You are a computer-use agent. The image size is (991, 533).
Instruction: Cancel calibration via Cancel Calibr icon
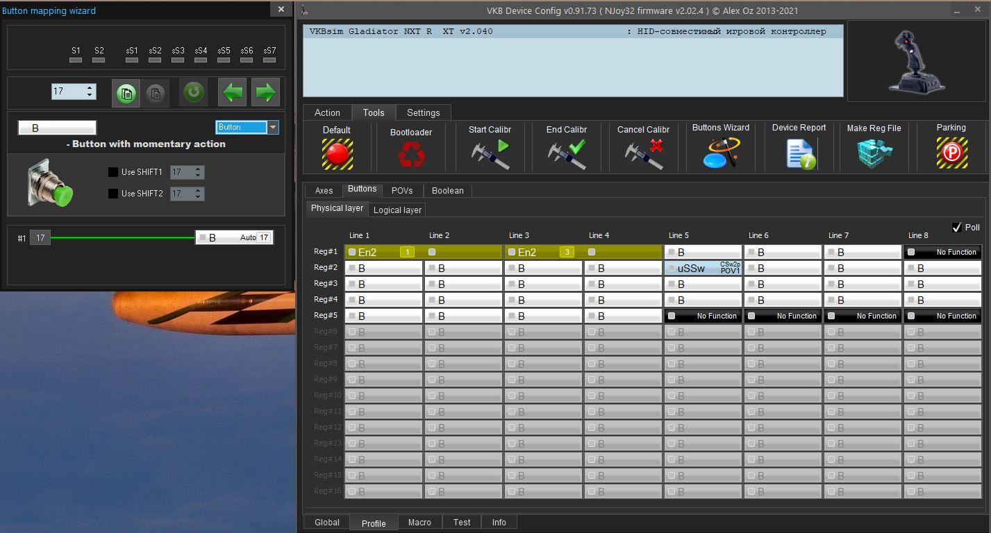point(643,154)
